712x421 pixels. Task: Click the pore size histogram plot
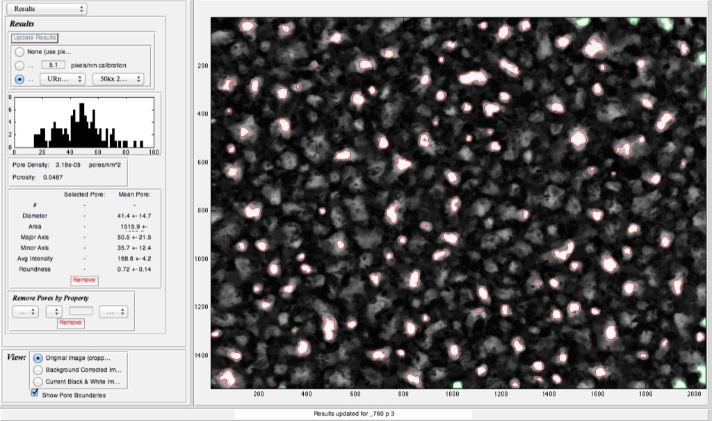click(x=84, y=122)
